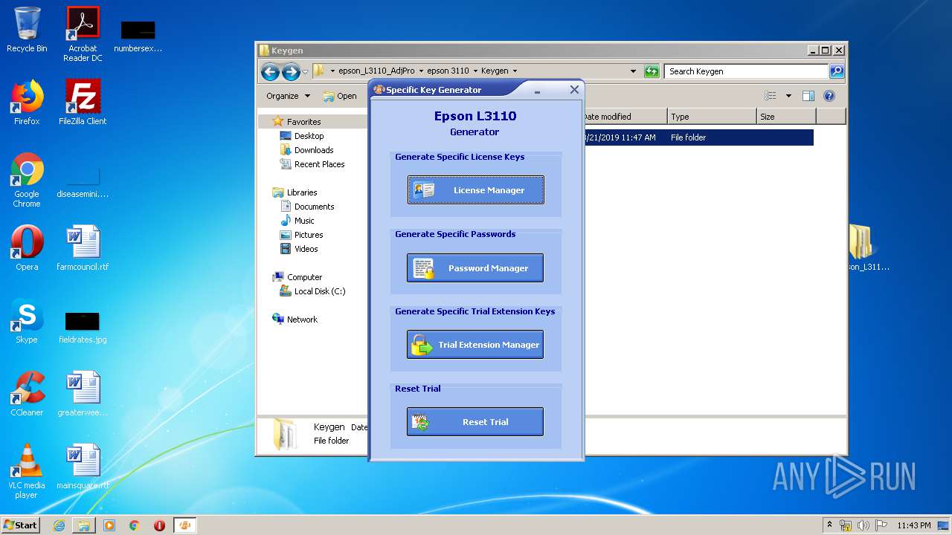
Task: Click the epson 3110 breadcrumb segment
Action: [448, 71]
